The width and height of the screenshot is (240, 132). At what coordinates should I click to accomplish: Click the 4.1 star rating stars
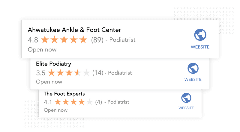(73, 102)
